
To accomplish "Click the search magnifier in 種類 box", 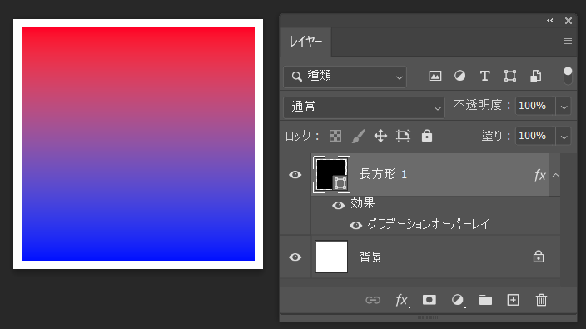I will click(296, 77).
